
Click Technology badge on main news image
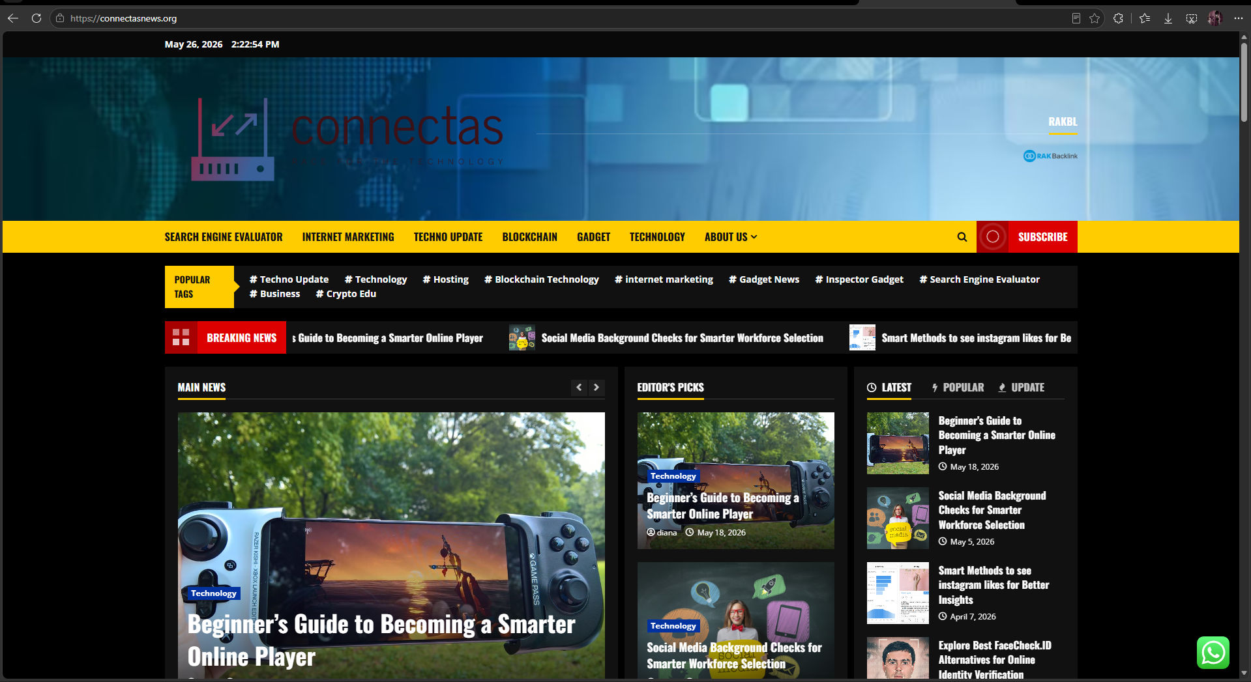point(214,593)
